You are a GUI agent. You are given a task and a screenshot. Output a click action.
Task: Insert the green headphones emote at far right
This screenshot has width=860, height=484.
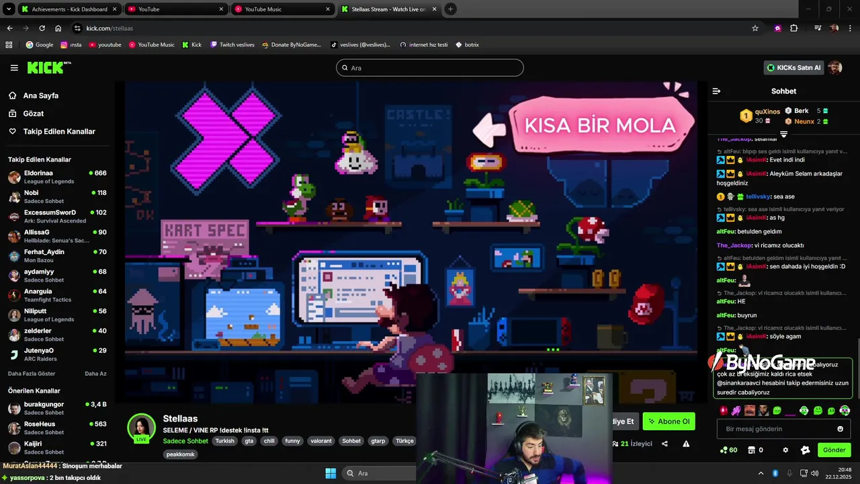pos(845,410)
